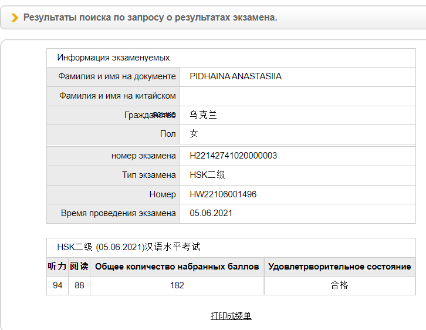The width and height of the screenshot is (426, 330).
Task: Click the gender value 女
Action: click(194, 134)
